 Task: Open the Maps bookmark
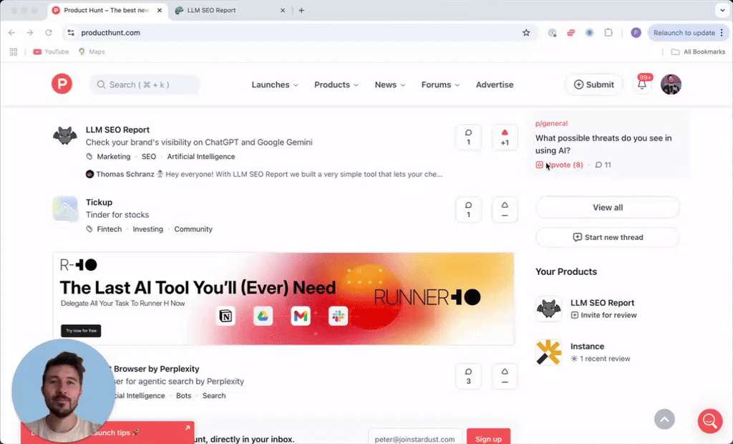click(x=92, y=52)
